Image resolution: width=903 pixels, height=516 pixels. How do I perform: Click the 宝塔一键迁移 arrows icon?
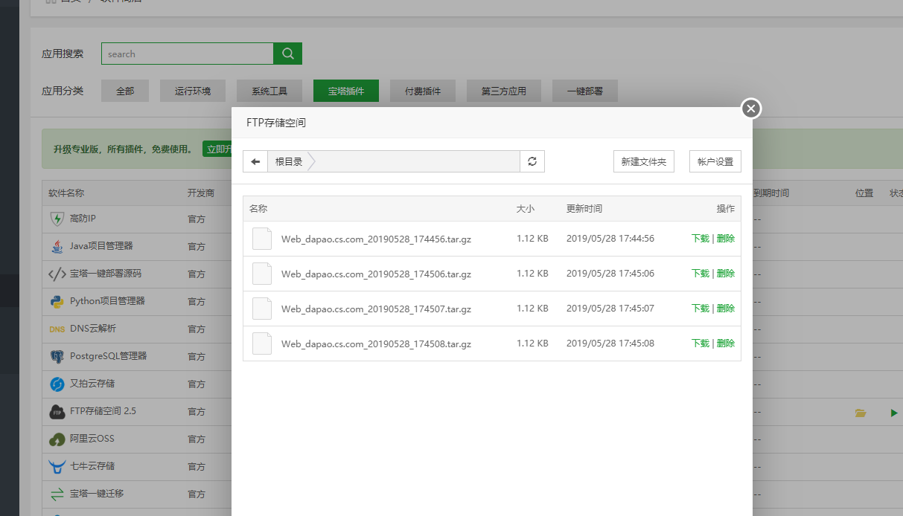point(57,494)
